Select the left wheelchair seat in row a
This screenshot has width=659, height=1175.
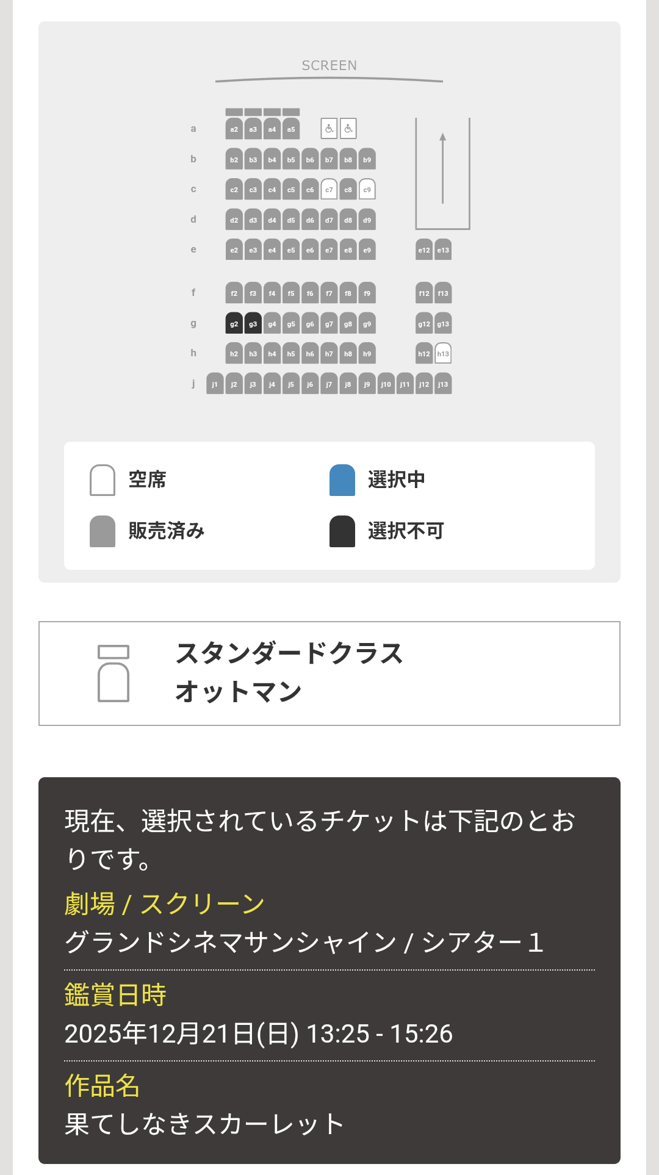[329, 129]
